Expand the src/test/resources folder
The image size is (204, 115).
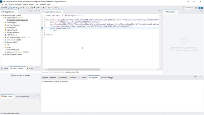coord(4,33)
